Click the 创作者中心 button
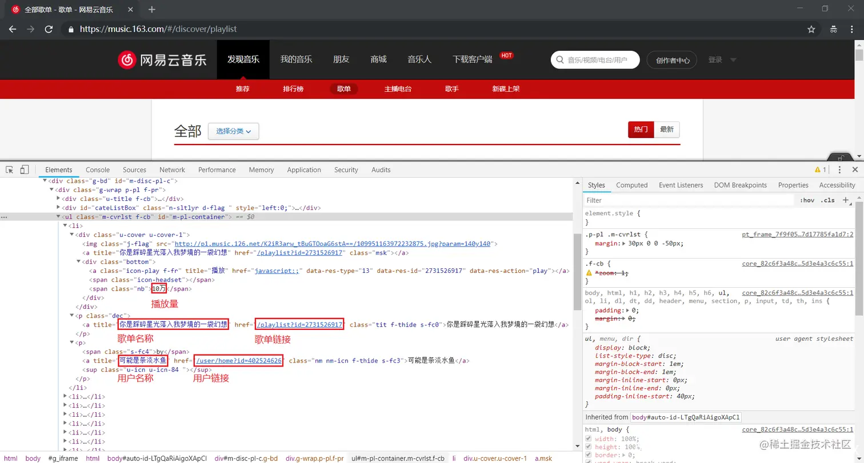864x463 pixels. 673,60
